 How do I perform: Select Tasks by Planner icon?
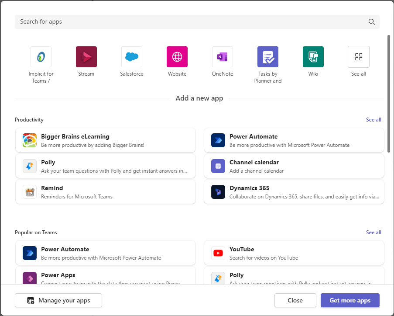pos(268,57)
